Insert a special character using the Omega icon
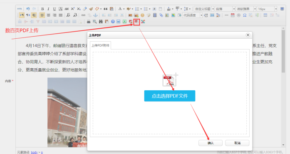This screenshot has height=154, width=290. coord(245,15)
